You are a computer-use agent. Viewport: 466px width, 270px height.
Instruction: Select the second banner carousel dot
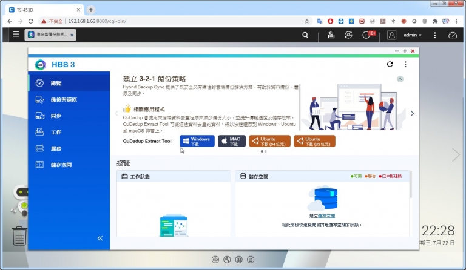click(265, 151)
